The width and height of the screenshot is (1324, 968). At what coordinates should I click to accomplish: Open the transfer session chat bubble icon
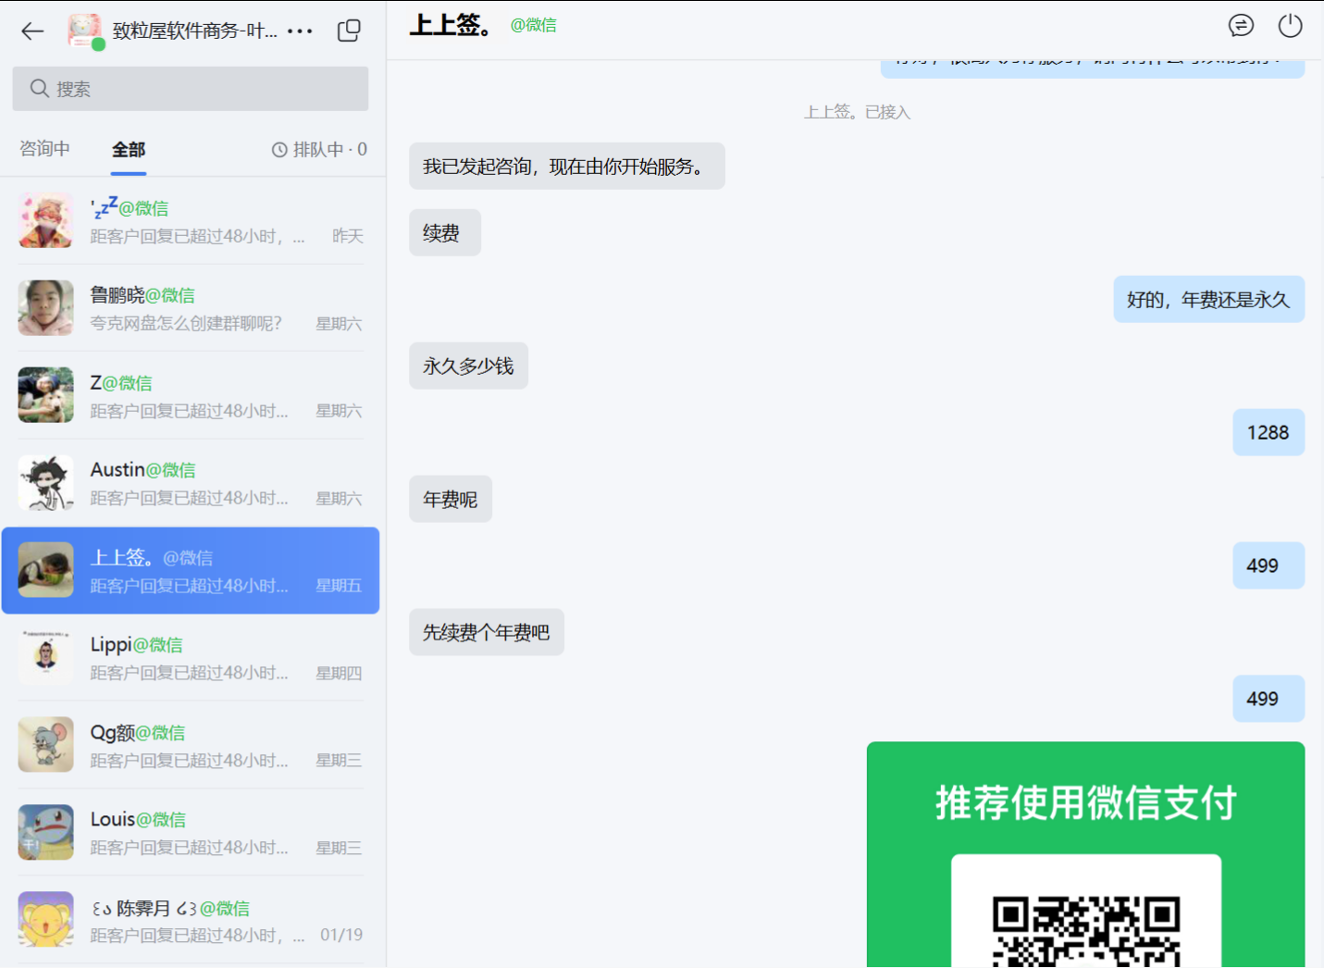coord(1241,26)
